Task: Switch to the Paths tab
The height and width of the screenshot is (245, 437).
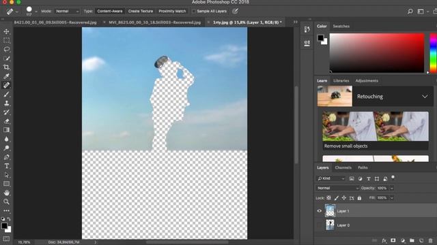Action: (363, 167)
